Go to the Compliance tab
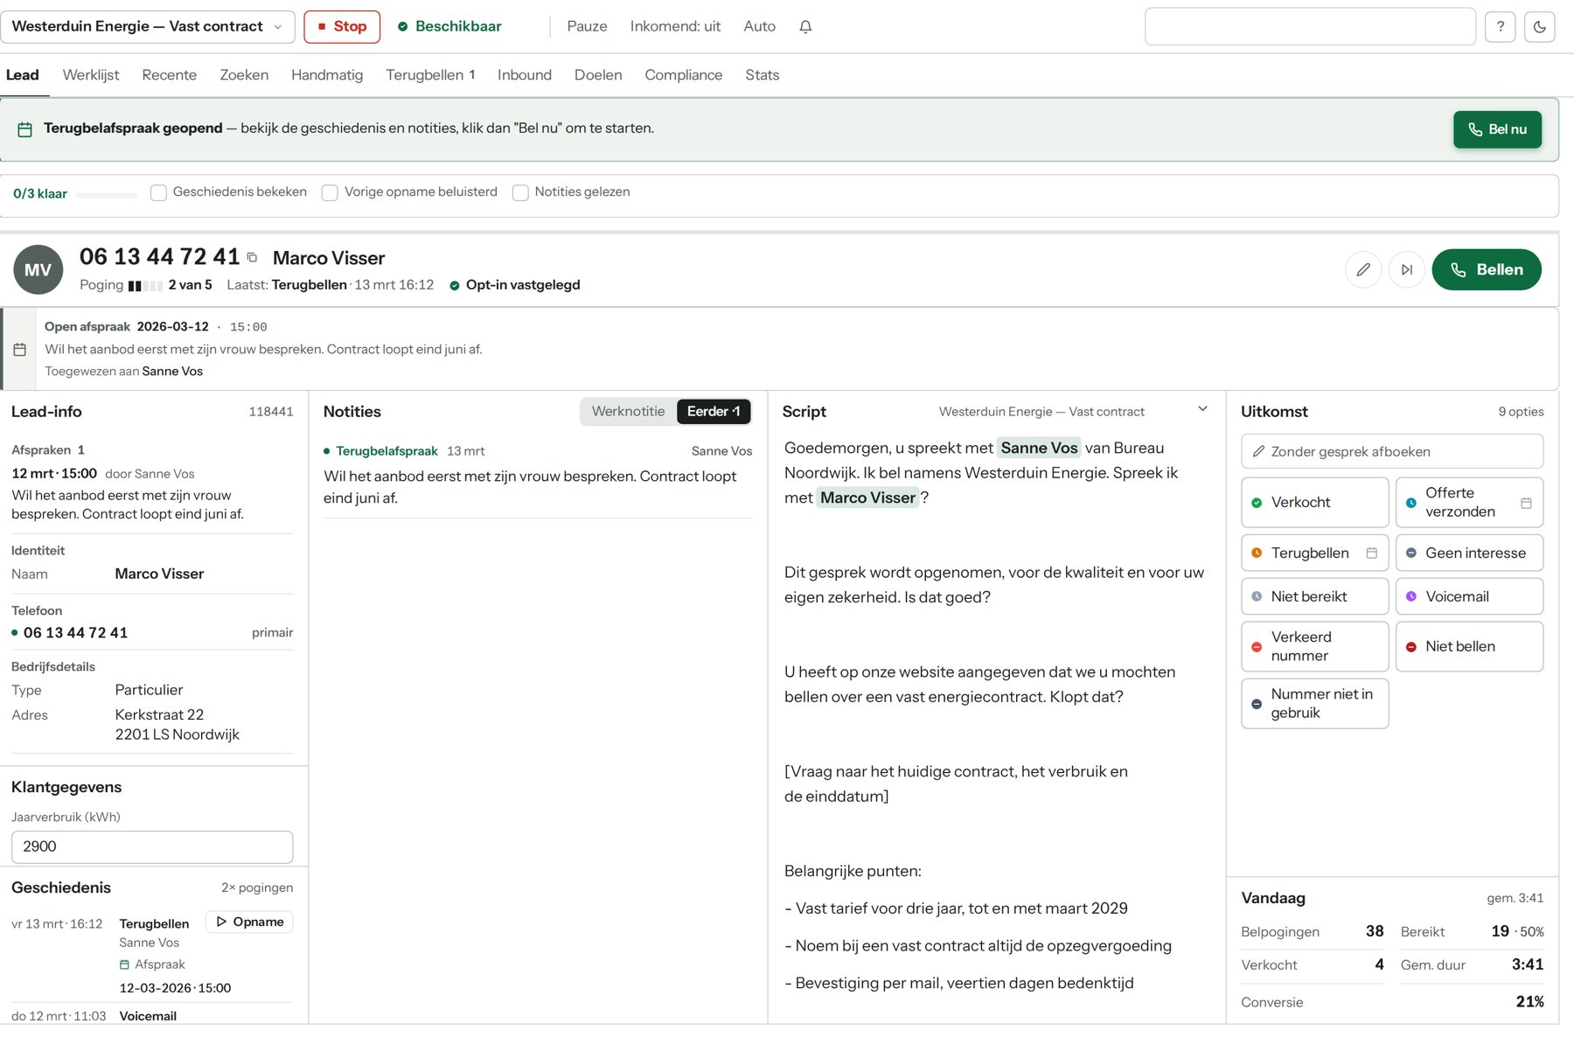 (684, 75)
